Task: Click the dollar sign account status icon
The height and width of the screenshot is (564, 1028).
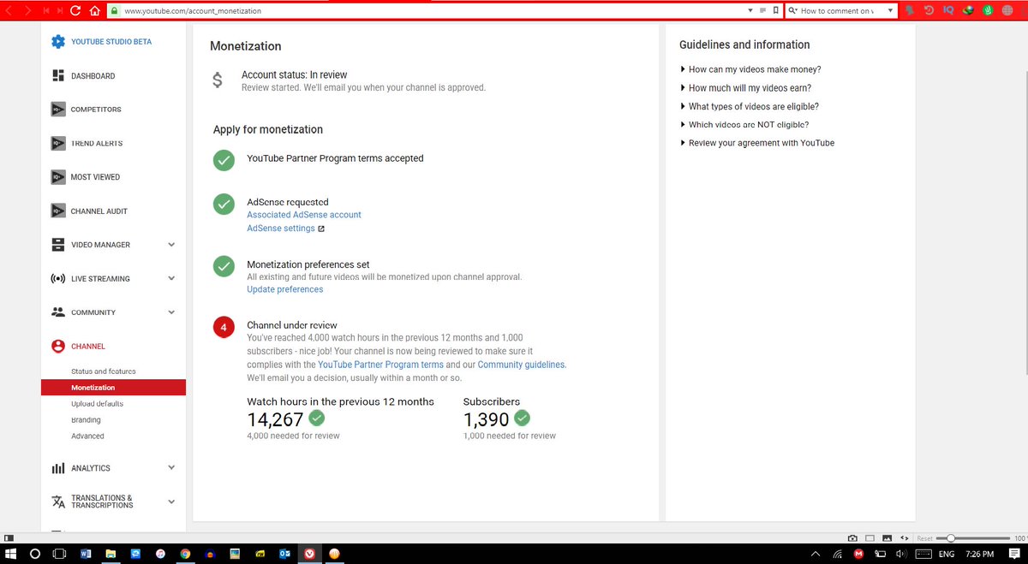Action: click(218, 80)
